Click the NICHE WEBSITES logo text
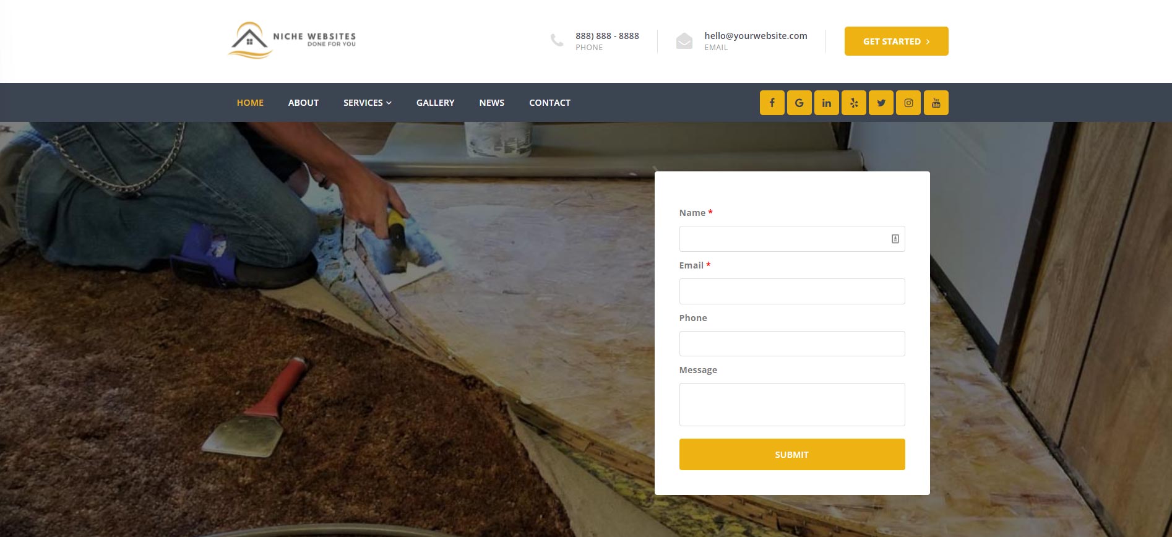Viewport: 1172px width, 537px height. (314, 37)
